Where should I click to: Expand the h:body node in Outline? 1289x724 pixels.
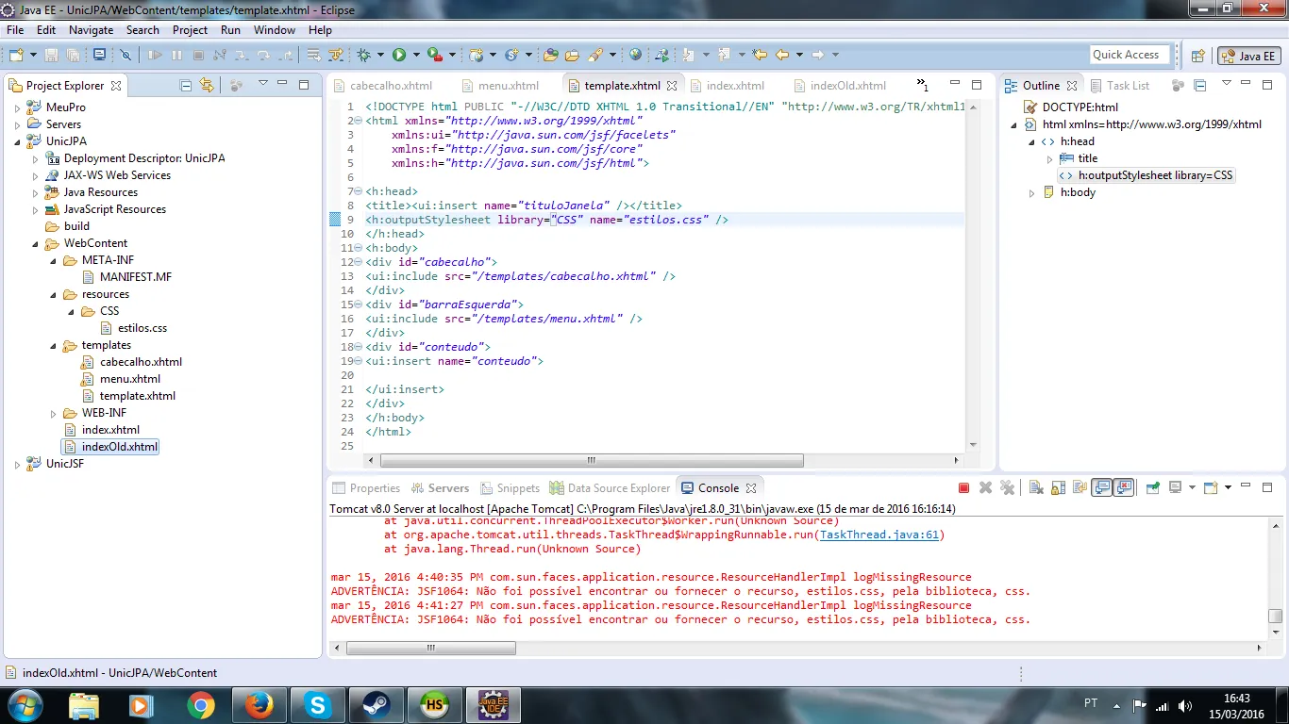point(1031,192)
